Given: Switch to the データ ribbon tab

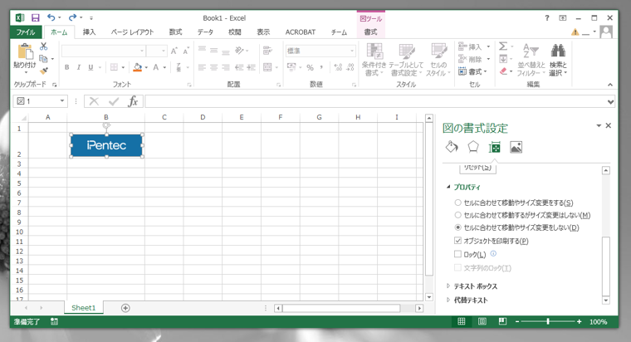Looking at the screenshot, I should tap(205, 32).
